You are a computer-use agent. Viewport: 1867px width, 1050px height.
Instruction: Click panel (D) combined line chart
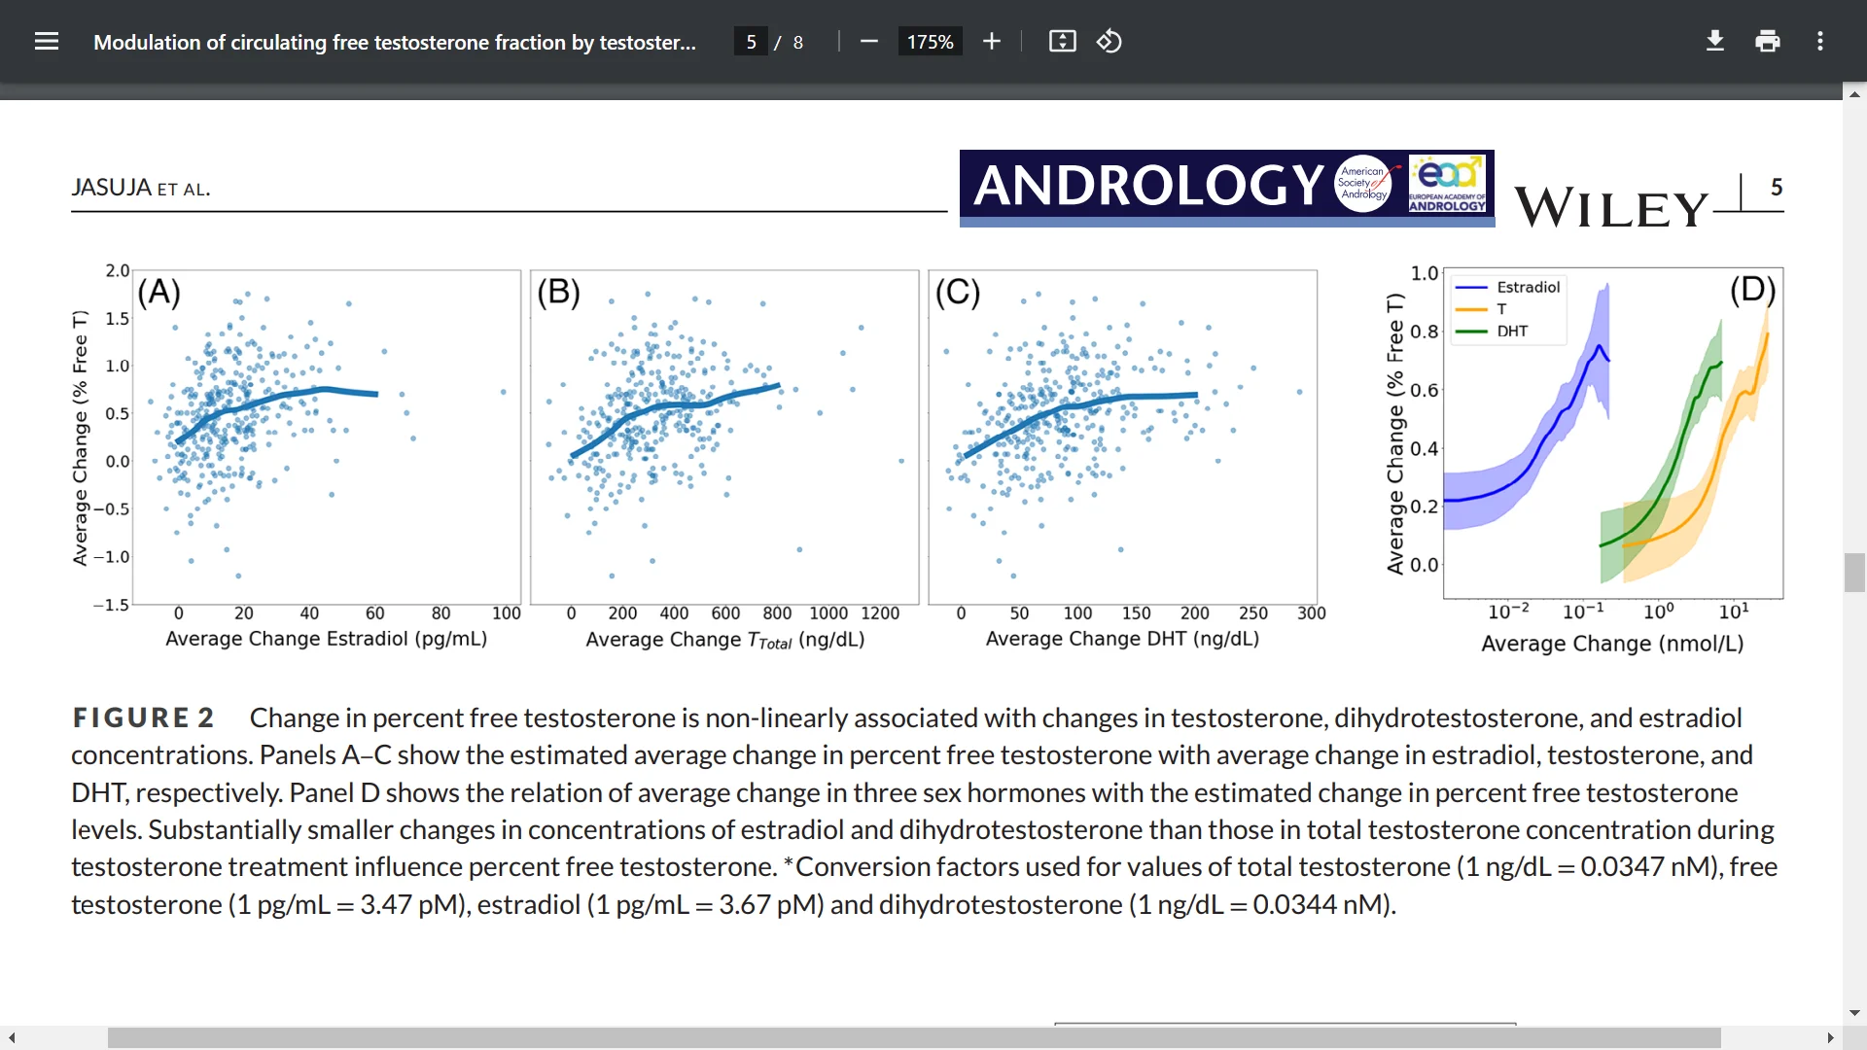[1613, 433]
